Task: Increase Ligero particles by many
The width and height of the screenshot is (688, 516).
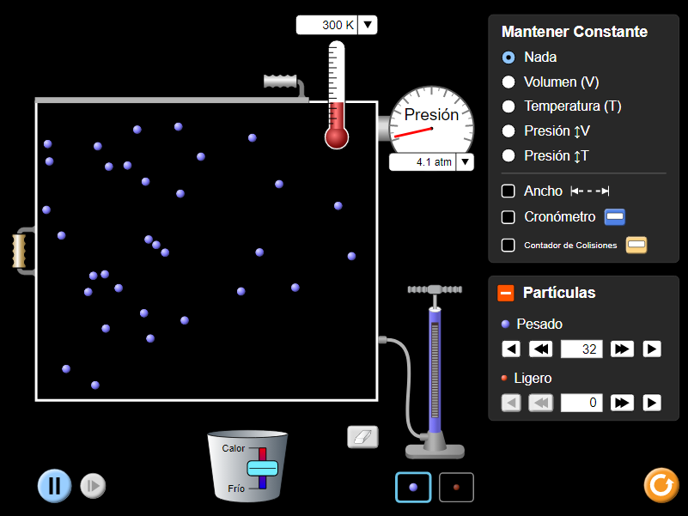Action: click(x=622, y=403)
